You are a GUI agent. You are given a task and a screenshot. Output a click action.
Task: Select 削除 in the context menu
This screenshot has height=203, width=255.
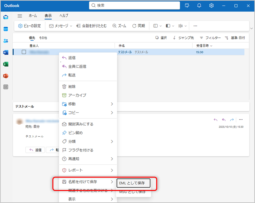pos(72,87)
